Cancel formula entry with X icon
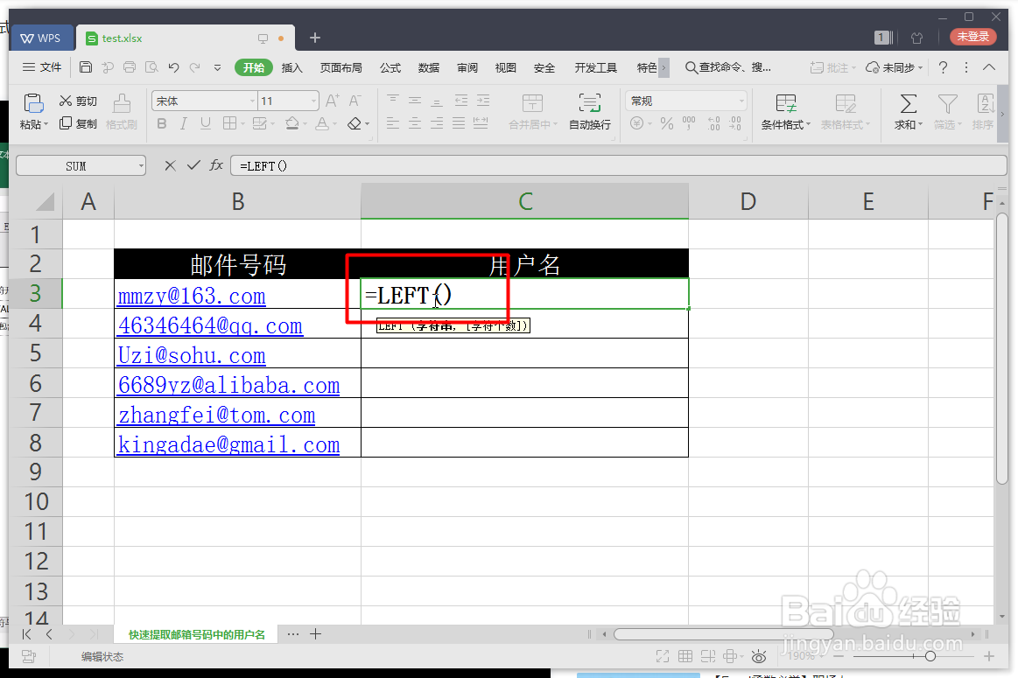Image resolution: width=1018 pixels, height=678 pixels. tap(170, 165)
